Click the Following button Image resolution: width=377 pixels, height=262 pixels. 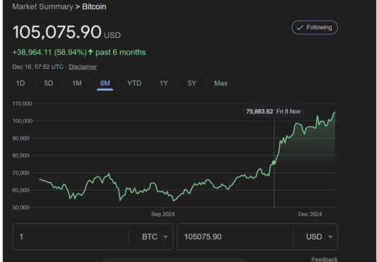(x=314, y=28)
